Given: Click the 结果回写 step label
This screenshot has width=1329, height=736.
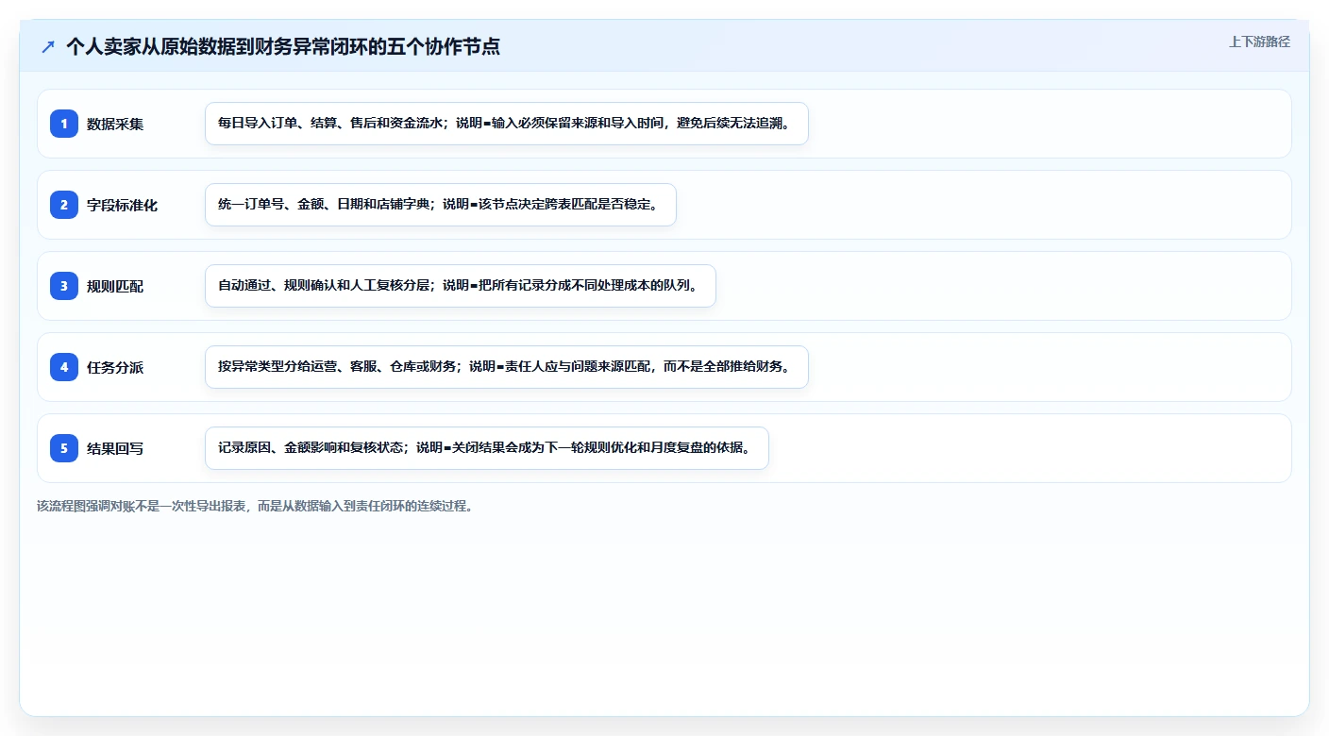Looking at the screenshot, I should click(115, 448).
